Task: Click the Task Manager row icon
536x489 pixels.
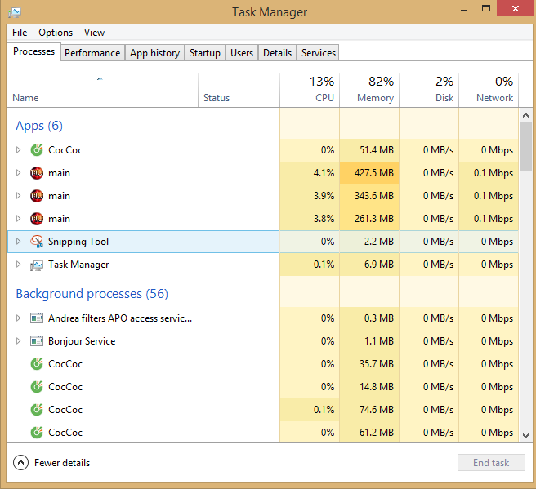Action: [37, 265]
